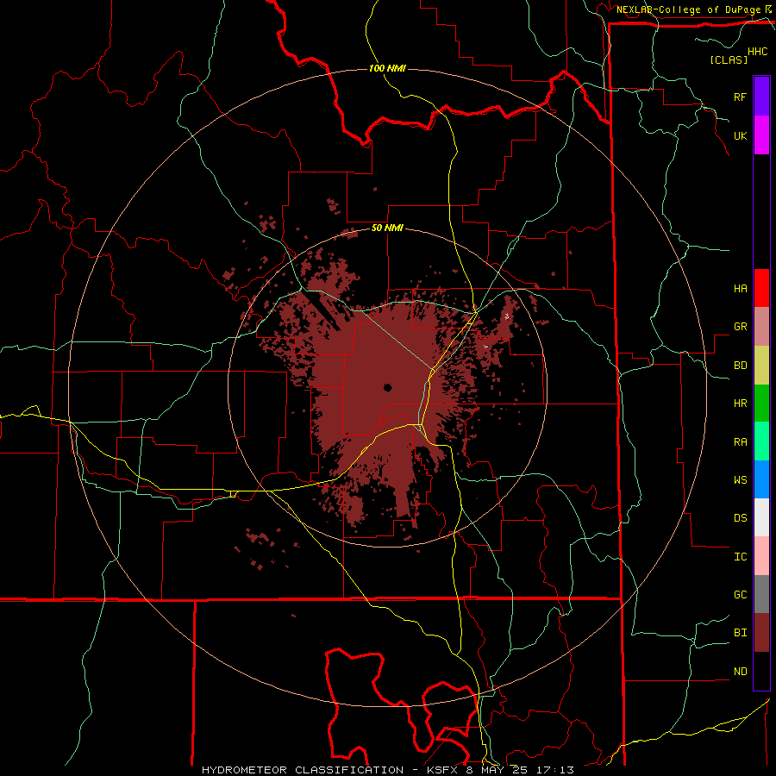Viewport: 776px width, 776px height.
Task: Click the 17:13 timestamp
Action: click(x=557, y=770)
